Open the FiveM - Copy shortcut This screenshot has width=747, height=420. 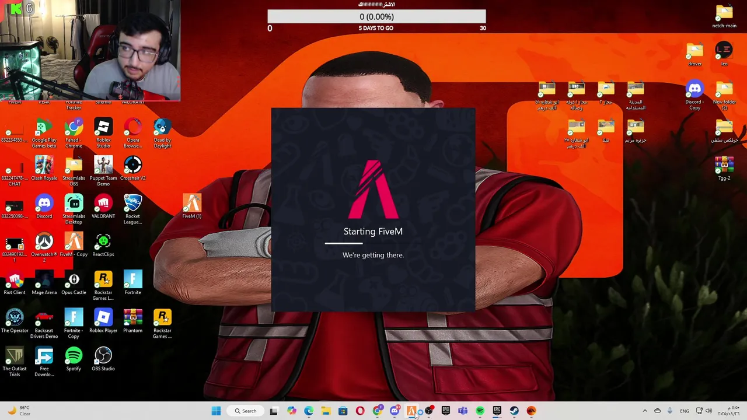pos(74,244)
